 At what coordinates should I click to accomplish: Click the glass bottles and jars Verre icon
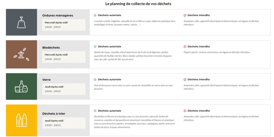pyautogui.click(x=21, y=86)
